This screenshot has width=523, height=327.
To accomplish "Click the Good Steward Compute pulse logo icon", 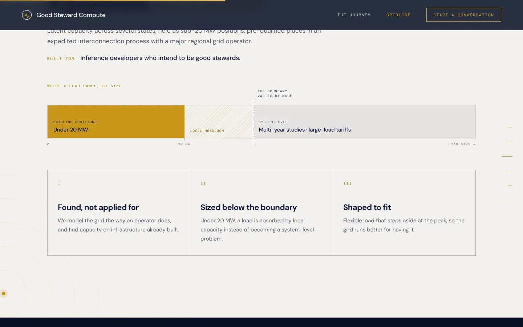I will point(27,15).
